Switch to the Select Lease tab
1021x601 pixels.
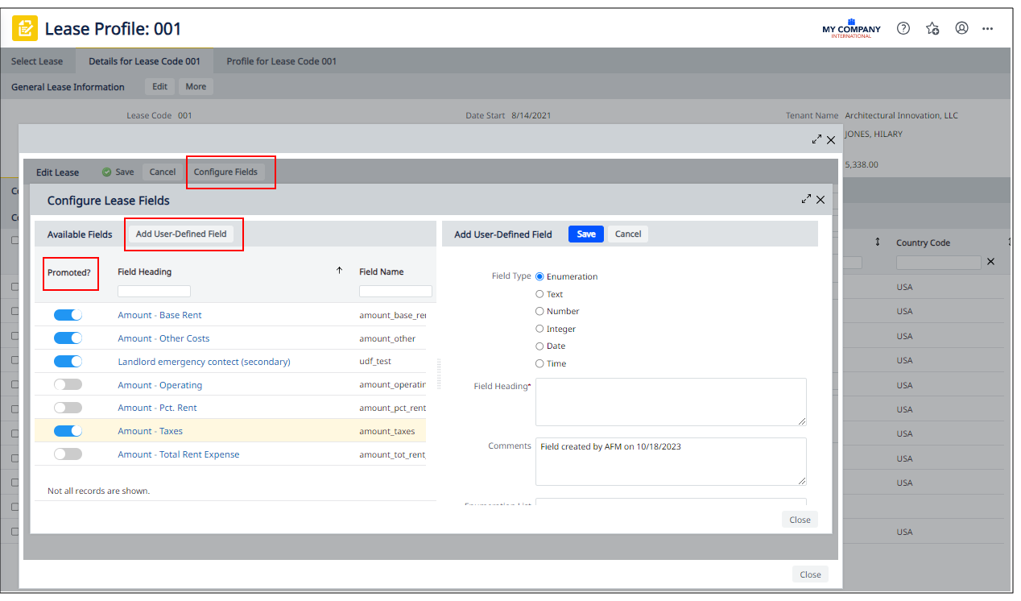click(x=37, y=60)
